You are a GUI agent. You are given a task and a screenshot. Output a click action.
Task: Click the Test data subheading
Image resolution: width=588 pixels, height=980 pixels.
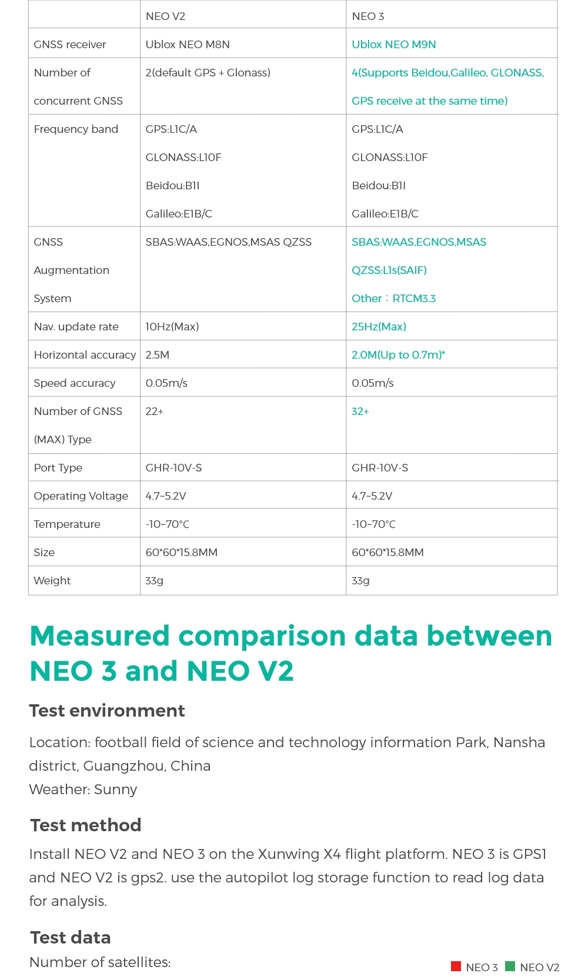point(71,938)
